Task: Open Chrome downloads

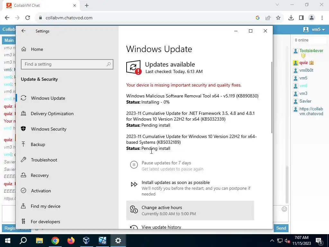Action: pos(291,18)
